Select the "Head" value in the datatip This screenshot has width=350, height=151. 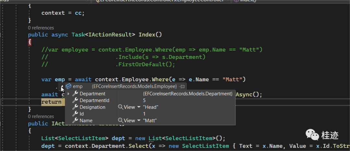click(x=151, y=107)
